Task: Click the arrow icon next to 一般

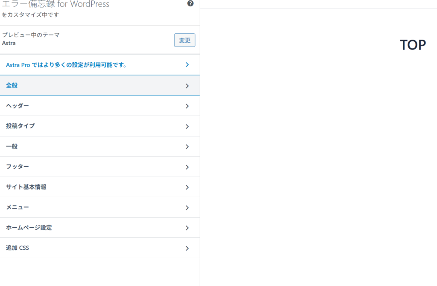Action: click(x=187, y=146)
